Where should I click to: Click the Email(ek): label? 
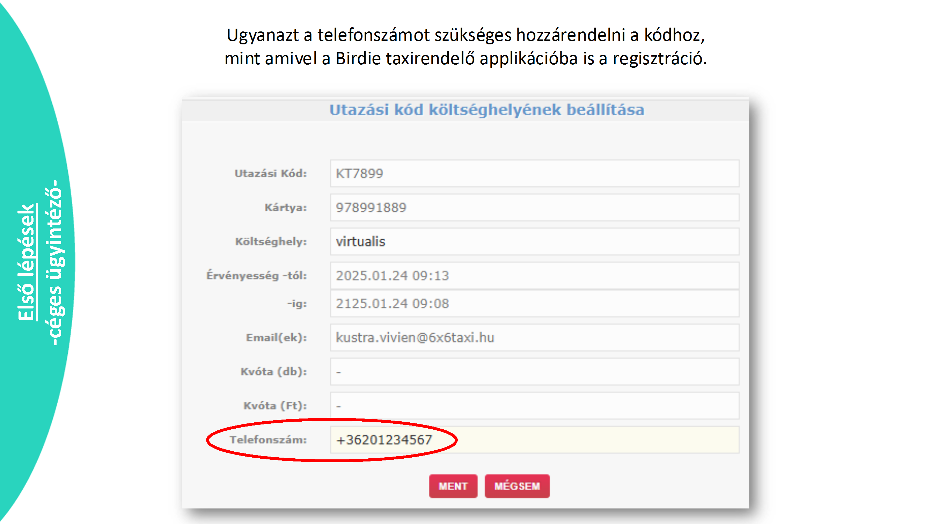(277, 338)
